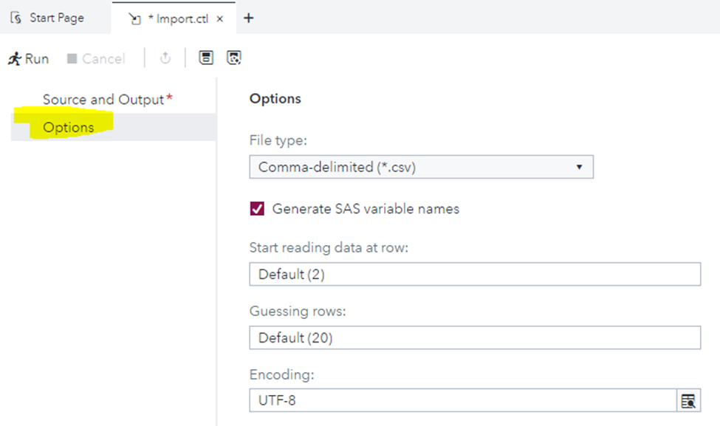
Task: Click the Run button in toolbar
Action: [x=28, y=59]
